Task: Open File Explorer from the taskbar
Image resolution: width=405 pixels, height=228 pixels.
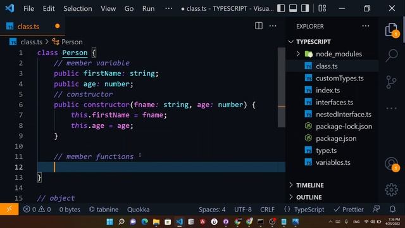Action: [156, 222]
